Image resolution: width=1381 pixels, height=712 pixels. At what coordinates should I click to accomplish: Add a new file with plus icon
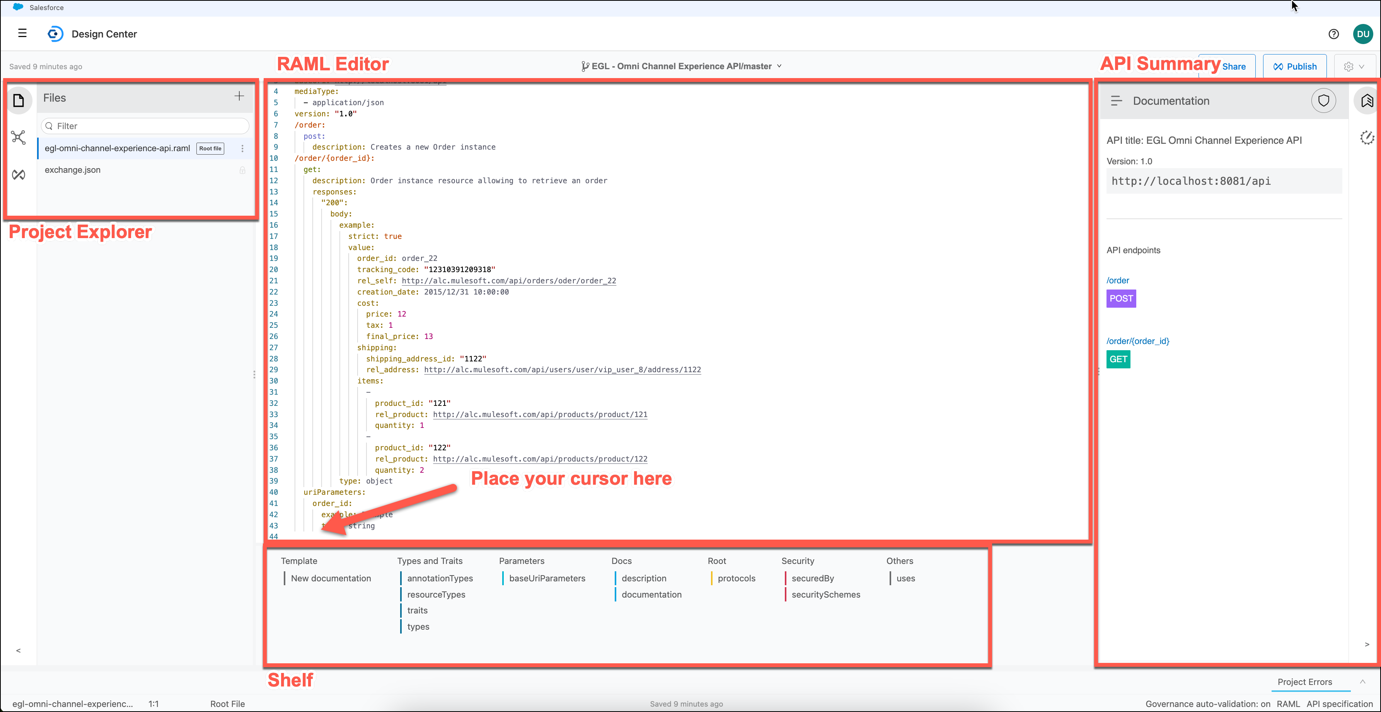click(x=239, y=96)
